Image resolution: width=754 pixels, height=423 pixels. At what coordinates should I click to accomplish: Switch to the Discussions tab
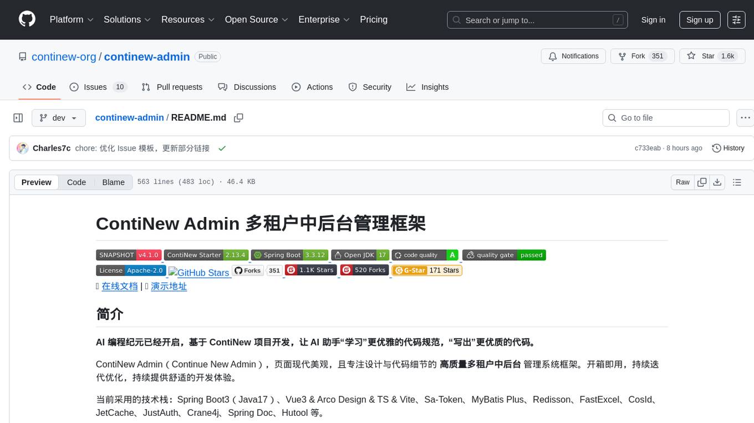[x=247, y=87]
